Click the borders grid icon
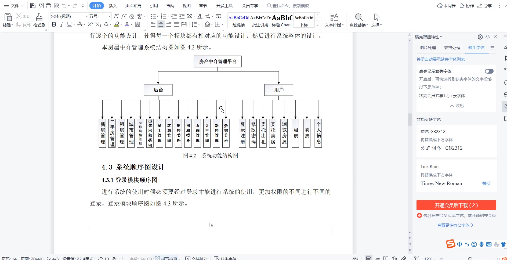Screen dimensions: 507x260 tap(218, 24)
